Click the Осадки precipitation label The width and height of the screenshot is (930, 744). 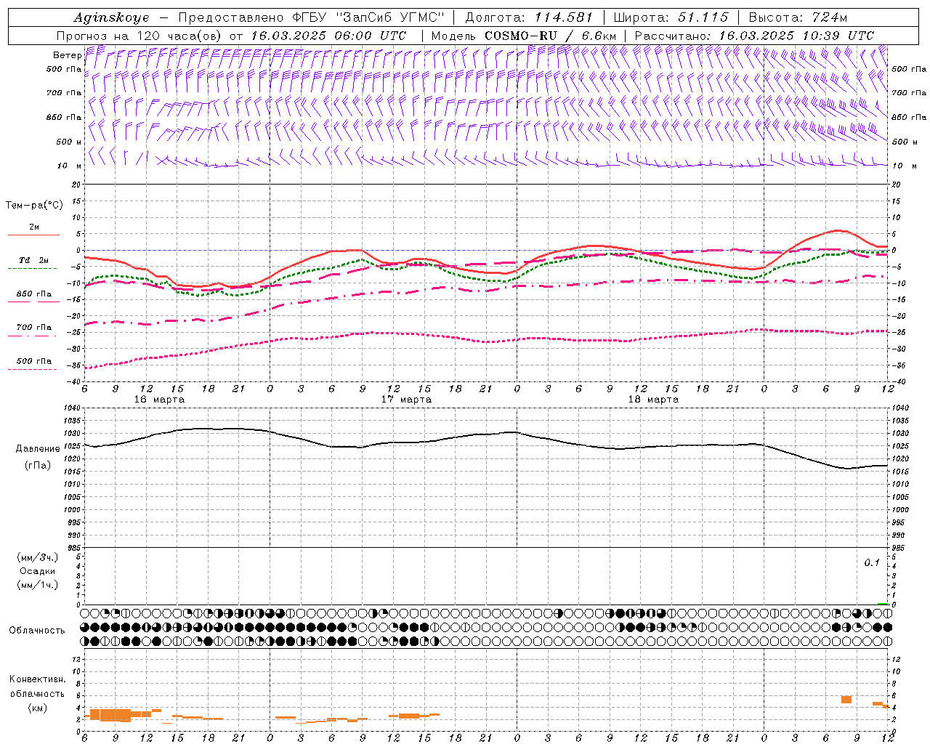click(38, 571)
